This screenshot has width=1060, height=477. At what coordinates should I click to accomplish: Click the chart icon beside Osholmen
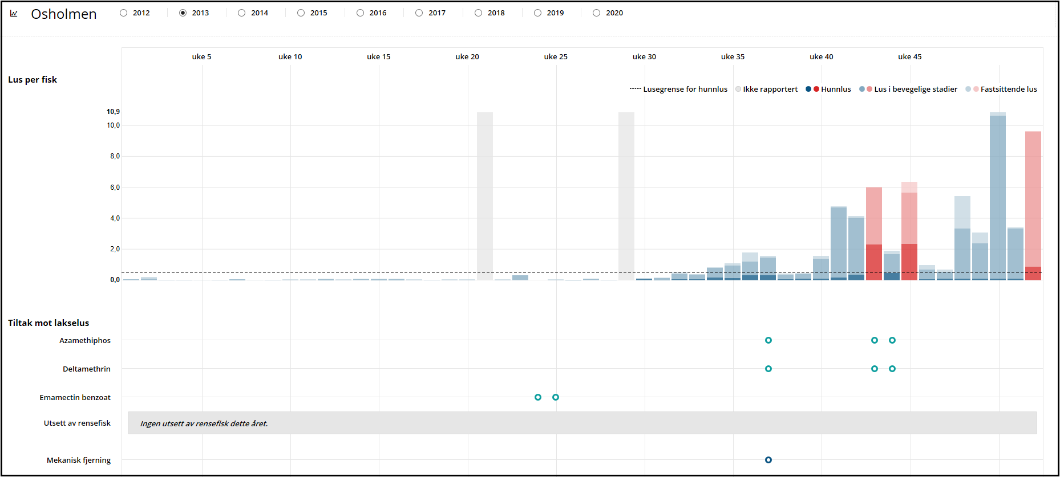(x=14, y=13)
